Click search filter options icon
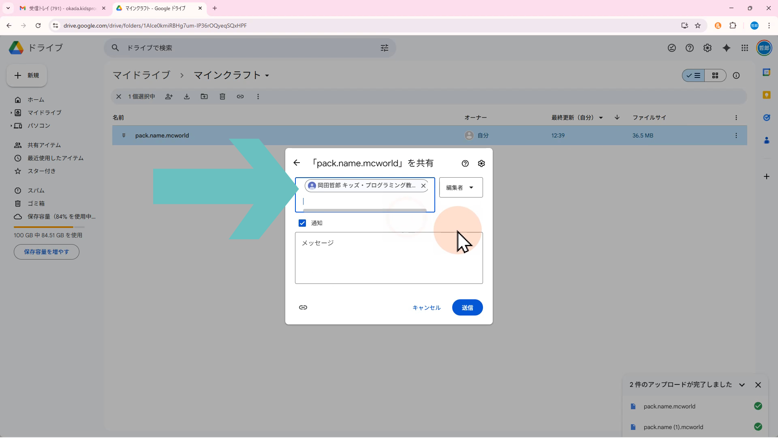Screen dimensions: 778x438 click(x=385, y=48)
